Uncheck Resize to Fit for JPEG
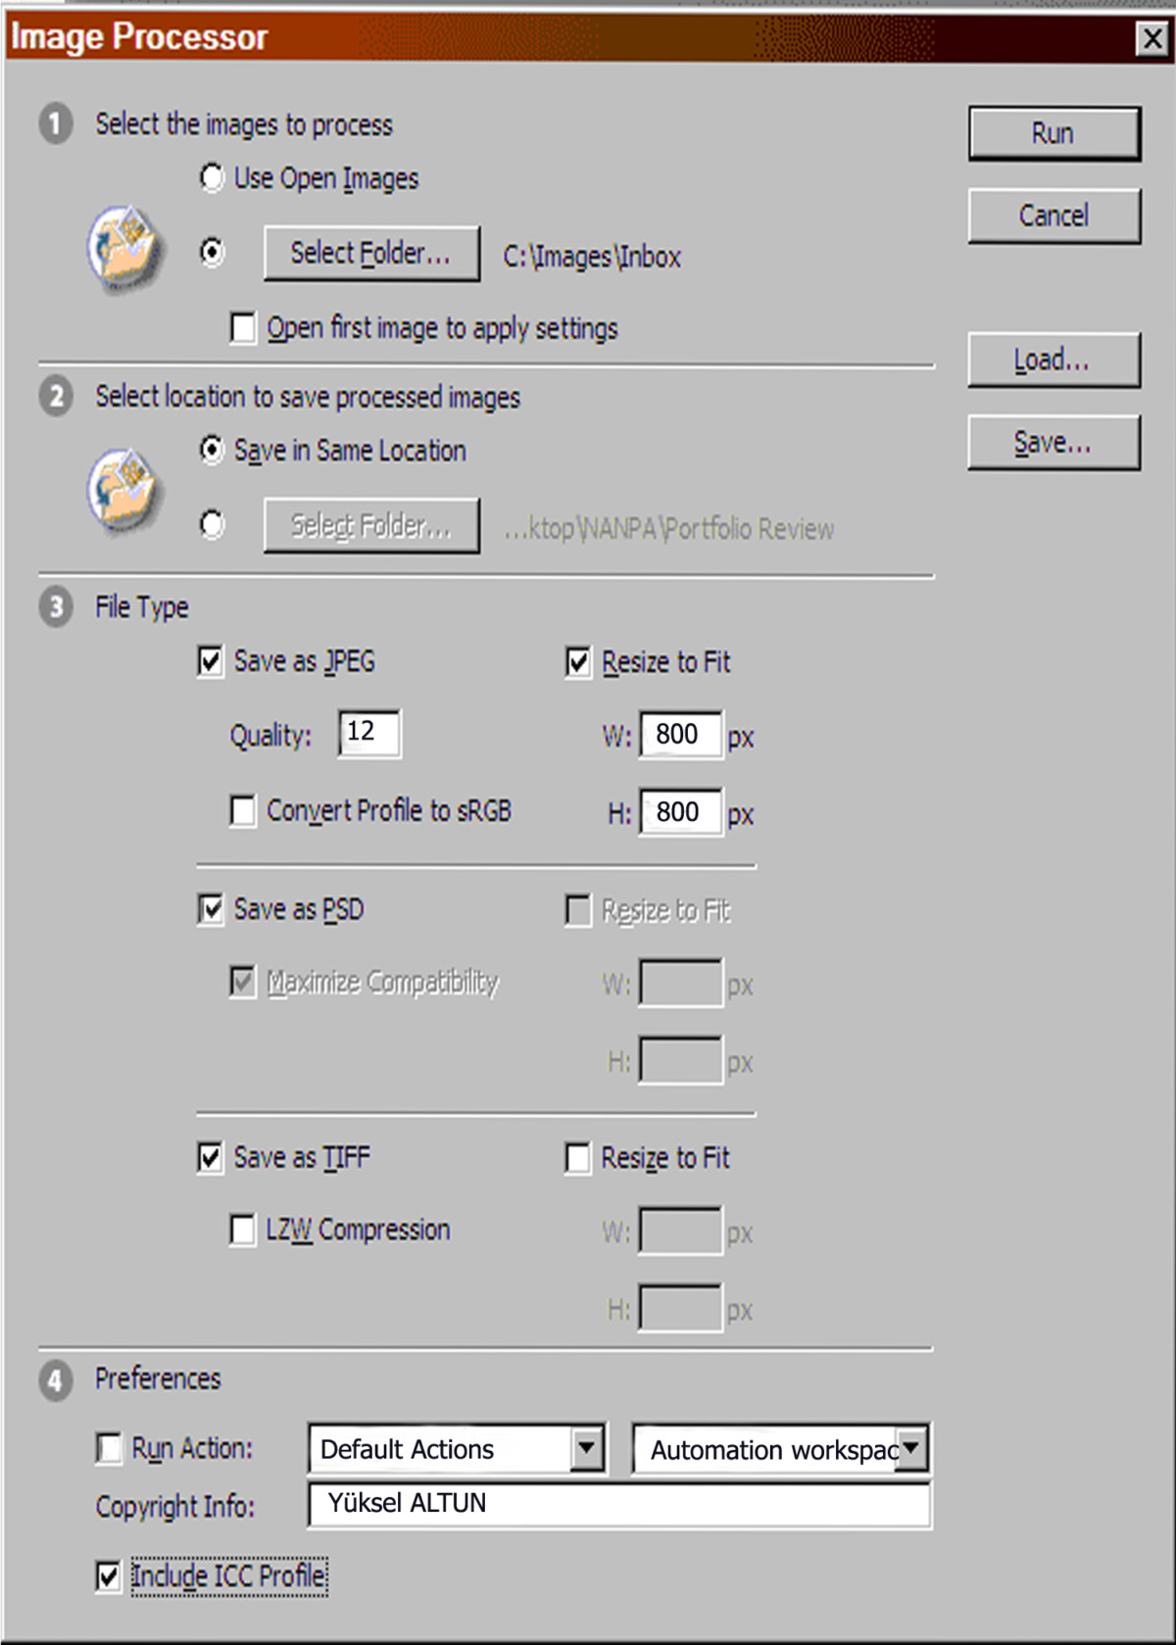Image resolution: width=1176 pixels, height=1645 pixels. [x=576, y=661]
